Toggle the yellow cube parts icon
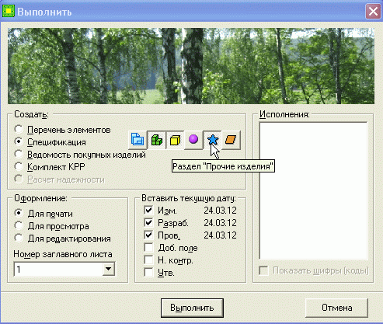This screenshot has height=324, width=383. click(175, 140)
